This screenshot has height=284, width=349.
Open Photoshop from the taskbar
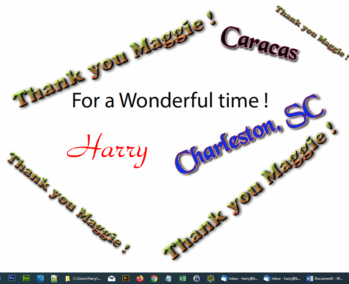[12, 278]
